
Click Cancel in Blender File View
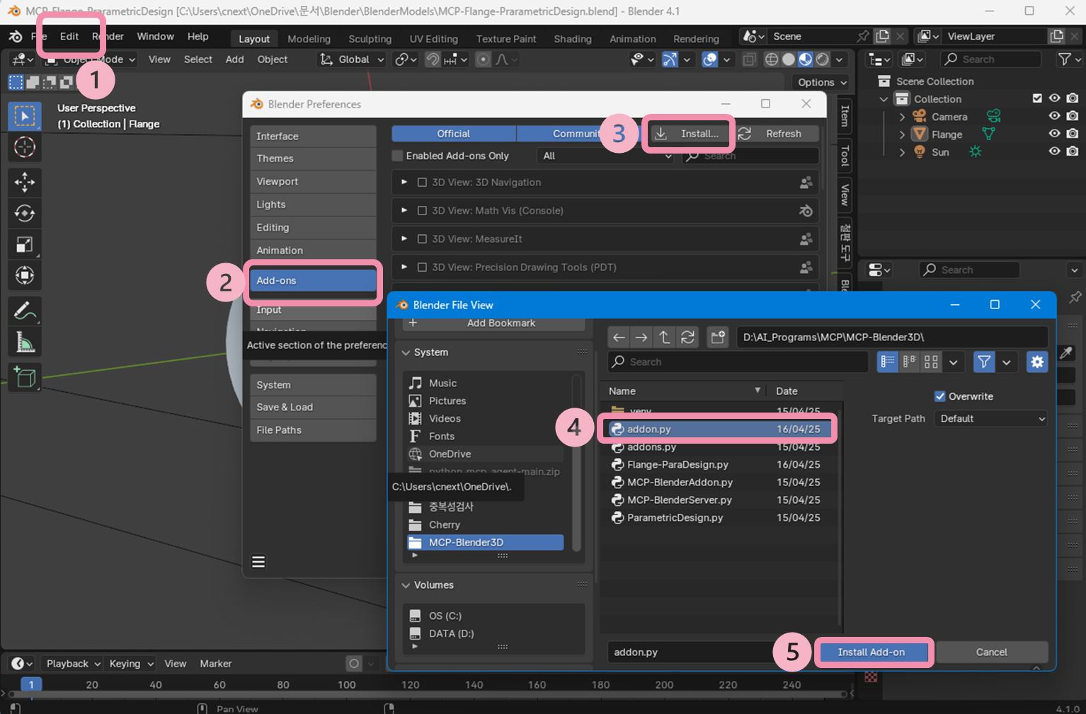click(991, 652)
